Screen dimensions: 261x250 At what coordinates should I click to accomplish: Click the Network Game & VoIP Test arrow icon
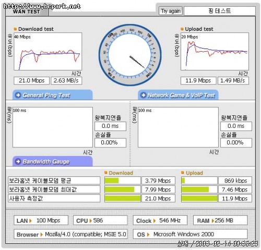pos(143,95)
